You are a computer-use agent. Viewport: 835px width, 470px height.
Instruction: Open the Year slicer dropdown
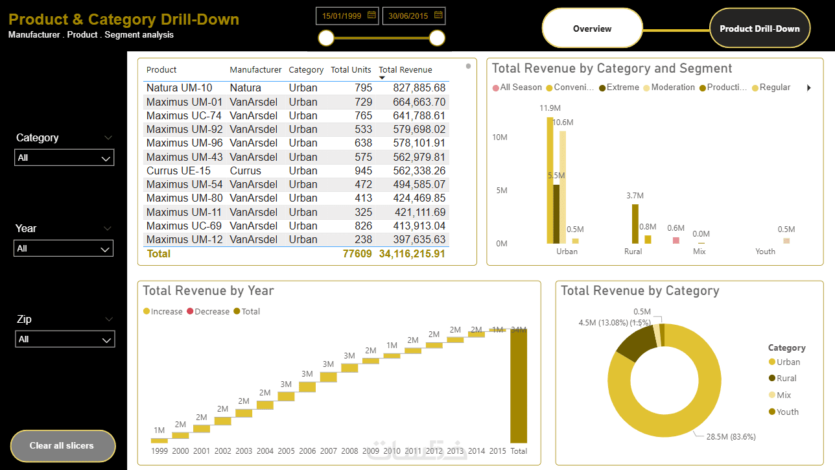[x=64, y=248]
